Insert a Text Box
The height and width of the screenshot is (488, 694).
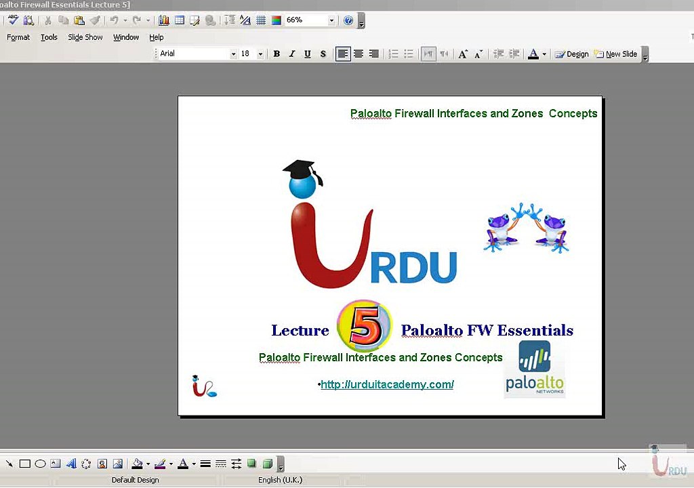coord(56,464)
